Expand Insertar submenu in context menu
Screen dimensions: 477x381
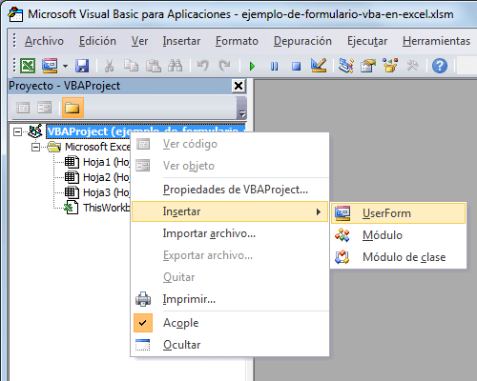tap(230, 211)
